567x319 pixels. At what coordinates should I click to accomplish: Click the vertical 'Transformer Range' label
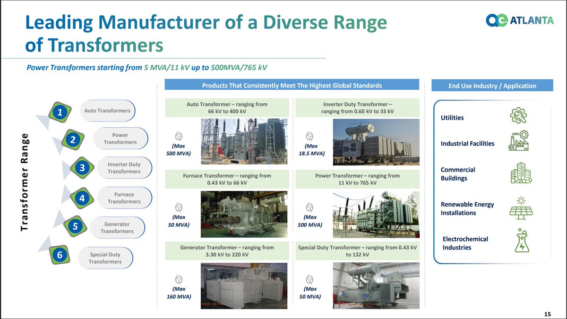[x=25, y=182]
